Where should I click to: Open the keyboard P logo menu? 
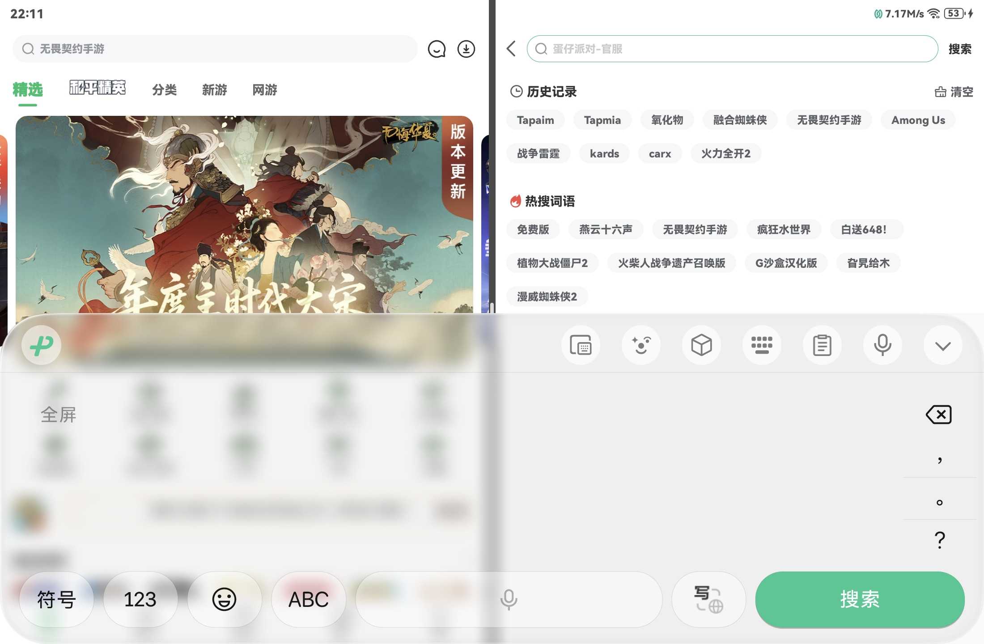42,345
